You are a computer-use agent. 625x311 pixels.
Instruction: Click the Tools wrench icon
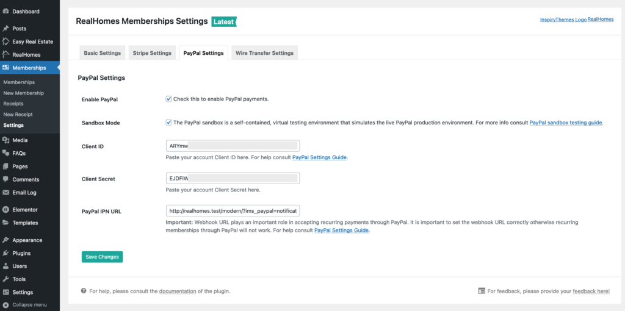coord(5,279)
